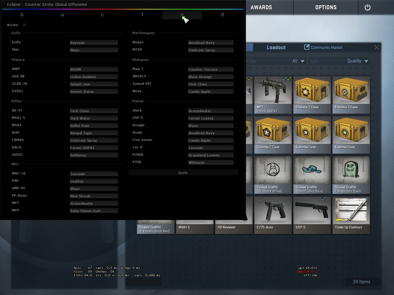Open SGG 08 dropdown Lichen Dashed
394x295 pixels.
tap(94, 77)
